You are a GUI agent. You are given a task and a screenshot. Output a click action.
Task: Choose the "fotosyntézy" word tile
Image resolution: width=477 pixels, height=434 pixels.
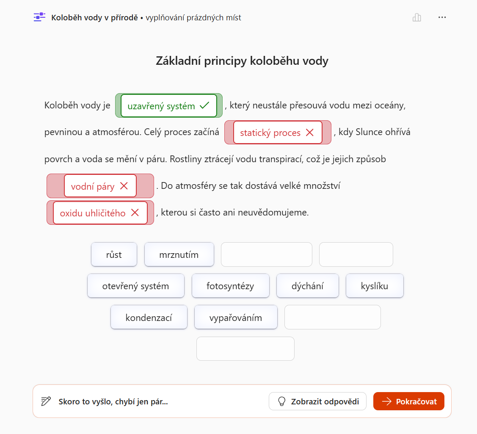pos(230,286)
